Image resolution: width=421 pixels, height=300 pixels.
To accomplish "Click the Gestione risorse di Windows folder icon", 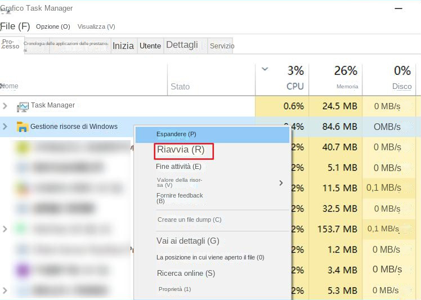I will pos(23,127).
